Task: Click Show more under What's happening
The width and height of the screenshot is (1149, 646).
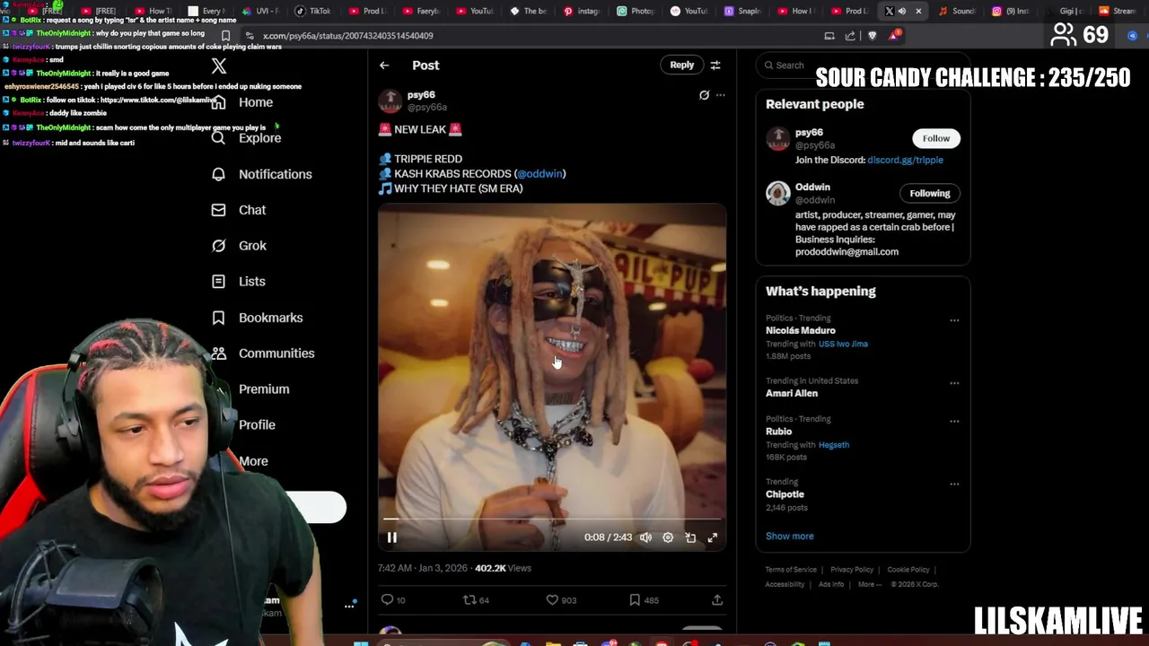Action: (790, 536)
